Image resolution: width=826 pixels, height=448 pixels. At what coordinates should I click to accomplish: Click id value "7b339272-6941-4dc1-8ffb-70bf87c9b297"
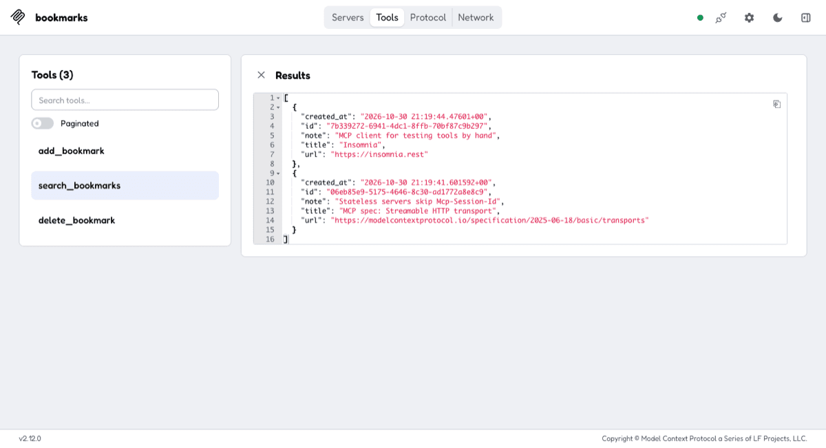pyautogui.click(x=407, y=126)
